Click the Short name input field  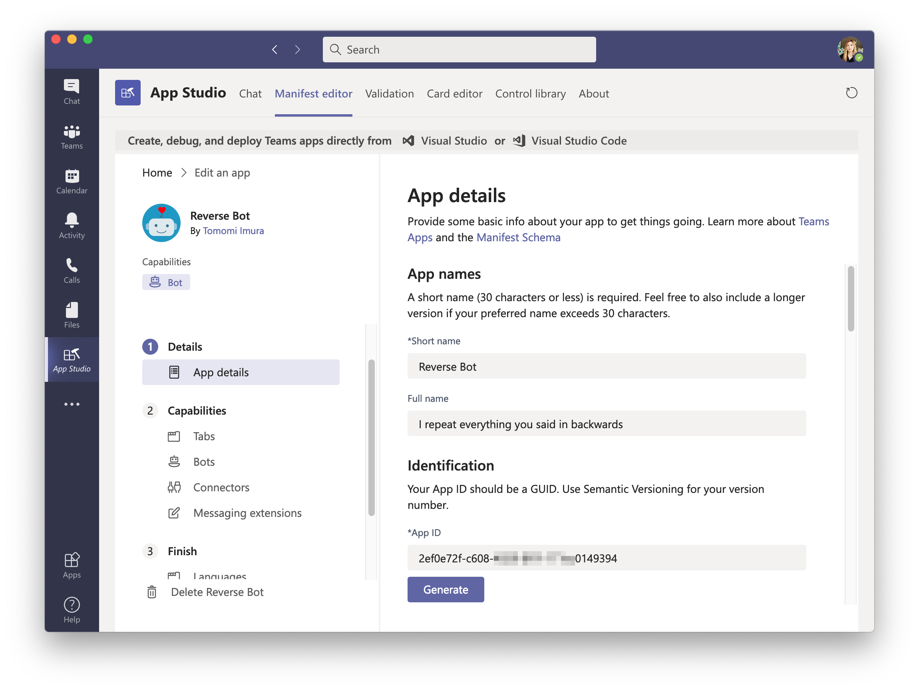606,366
